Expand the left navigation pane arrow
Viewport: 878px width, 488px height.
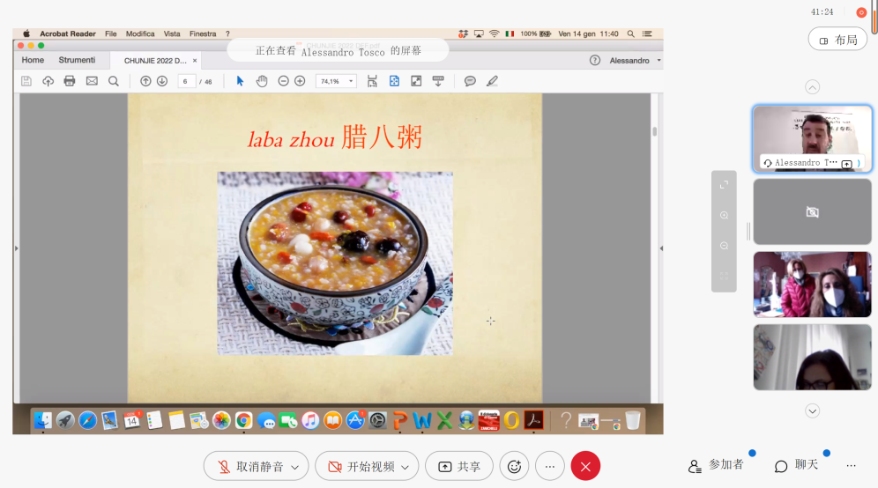pyautogui.click(x=16, y=248)
